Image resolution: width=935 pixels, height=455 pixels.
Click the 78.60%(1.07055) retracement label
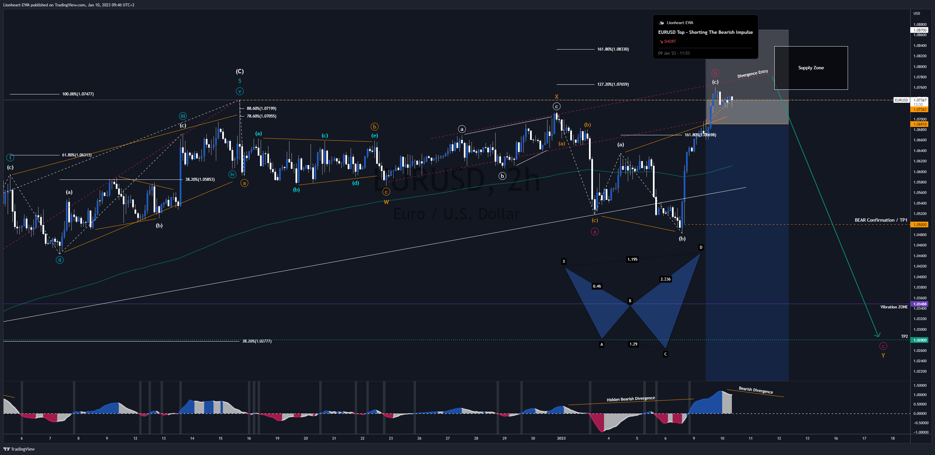pyautogui.click(x=261, y=116)
